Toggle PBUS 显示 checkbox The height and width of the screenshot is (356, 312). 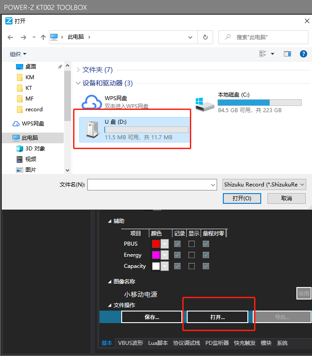click(192, 244)
